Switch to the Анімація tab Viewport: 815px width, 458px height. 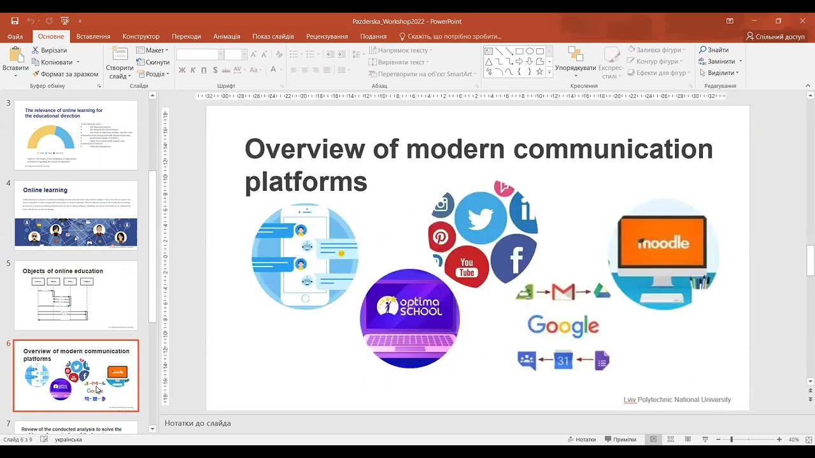tap(227, 36)
